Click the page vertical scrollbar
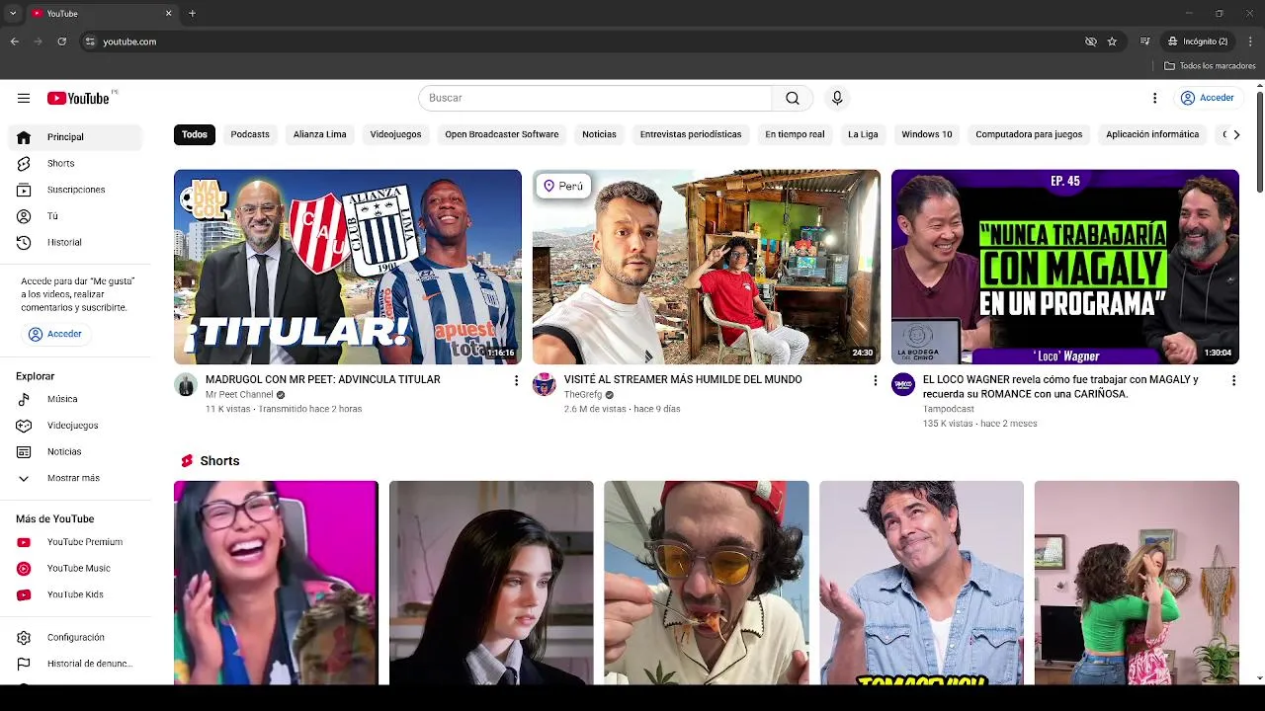The image size is (1265, 711). coord(1259,143)
